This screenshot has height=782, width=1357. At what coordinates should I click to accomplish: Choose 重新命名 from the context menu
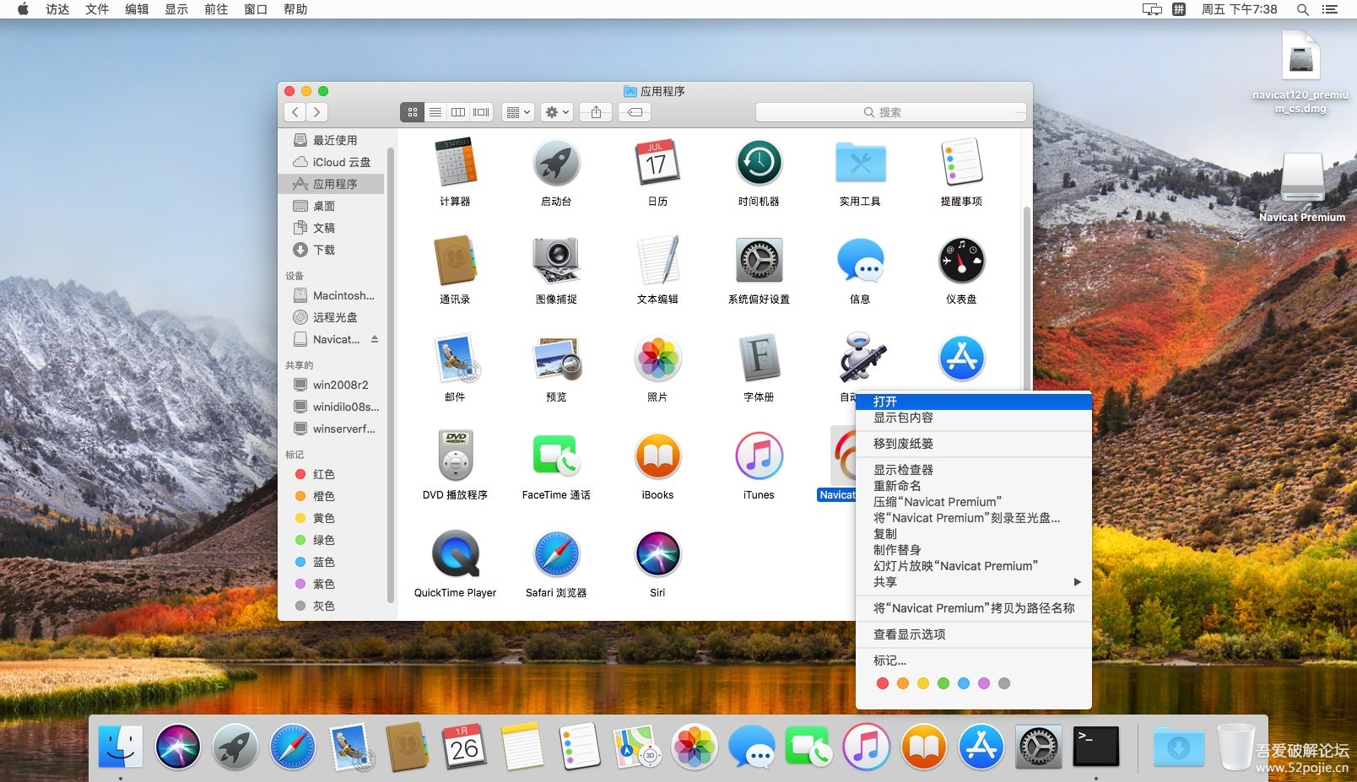[974, 486]
